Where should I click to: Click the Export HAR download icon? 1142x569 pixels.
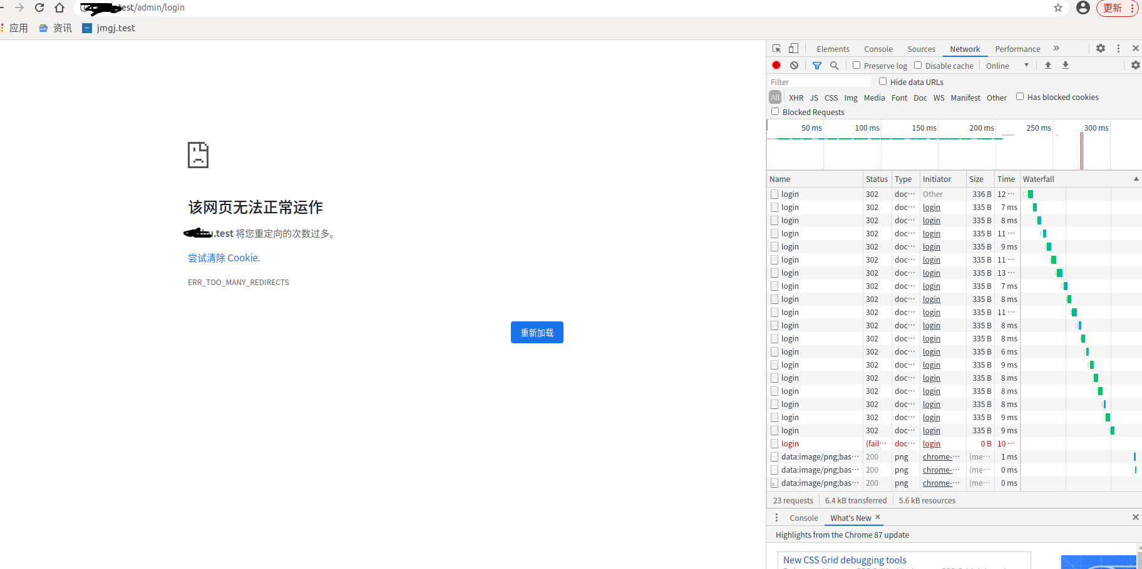pyautogui.click(x=1066, y=65)
